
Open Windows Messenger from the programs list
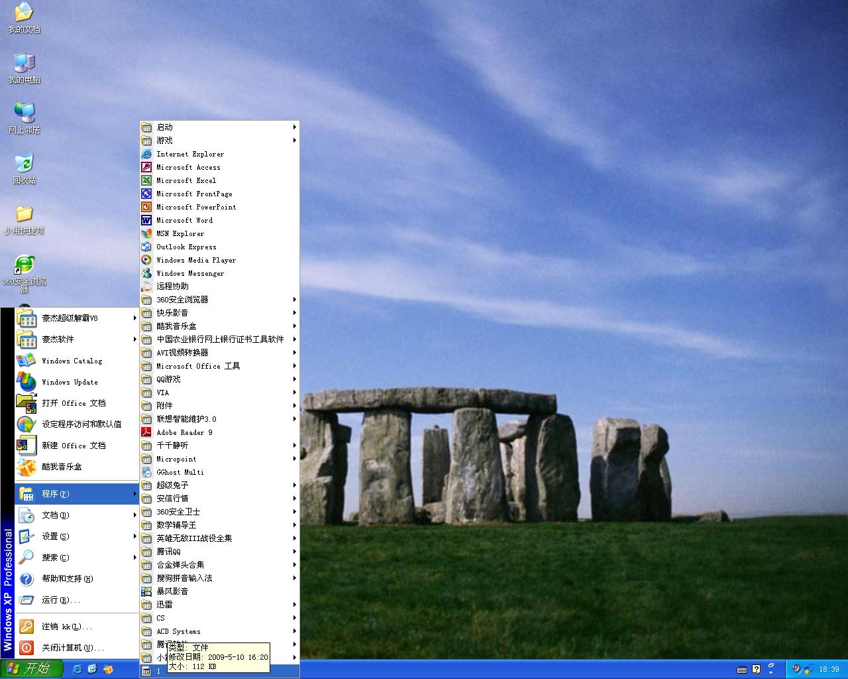pos(219,273)
